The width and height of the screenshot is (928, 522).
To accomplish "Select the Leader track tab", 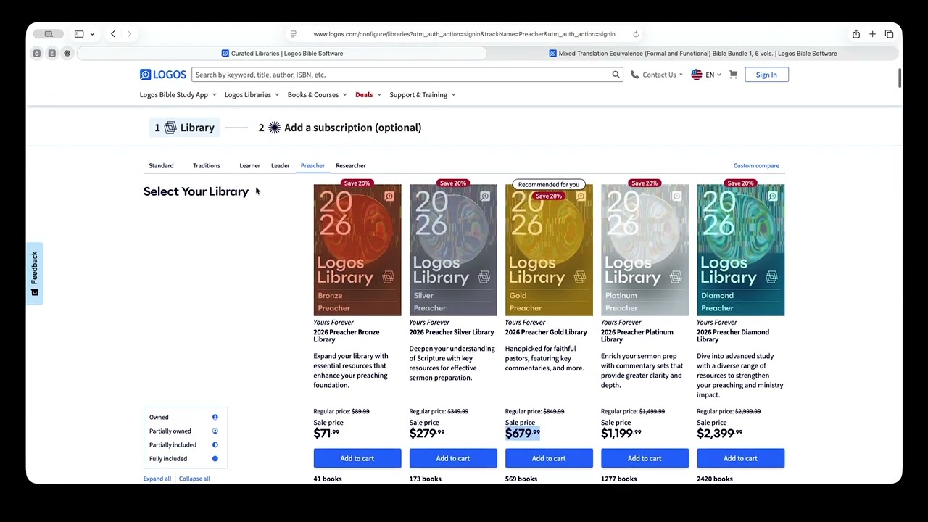I will point(281,166).
